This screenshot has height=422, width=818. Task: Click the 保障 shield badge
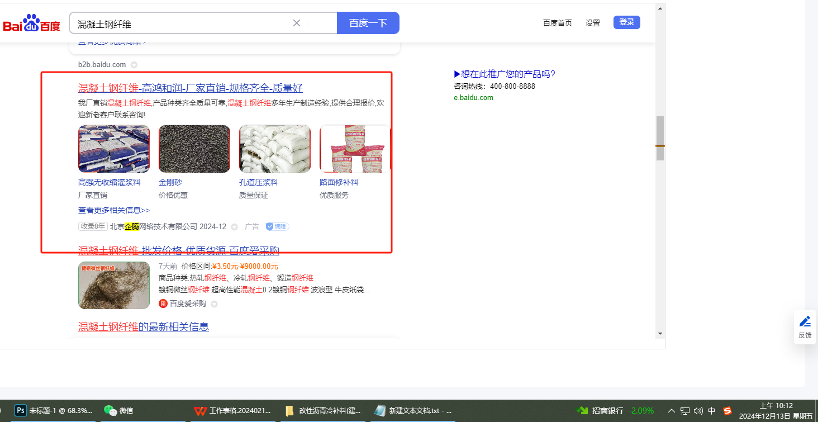[277, 226]
